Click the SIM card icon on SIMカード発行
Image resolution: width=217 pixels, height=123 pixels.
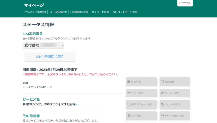[x=162, y=105]
